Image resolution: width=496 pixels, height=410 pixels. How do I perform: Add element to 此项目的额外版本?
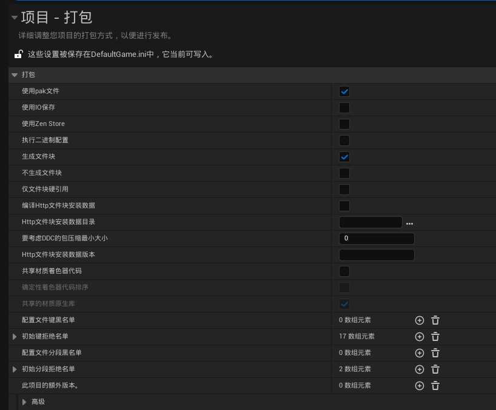click(x=419, y=385)
